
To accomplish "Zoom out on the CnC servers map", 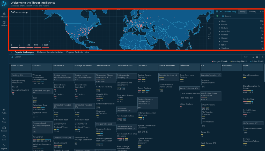I will pyautogui.click(x=209, y=33).
